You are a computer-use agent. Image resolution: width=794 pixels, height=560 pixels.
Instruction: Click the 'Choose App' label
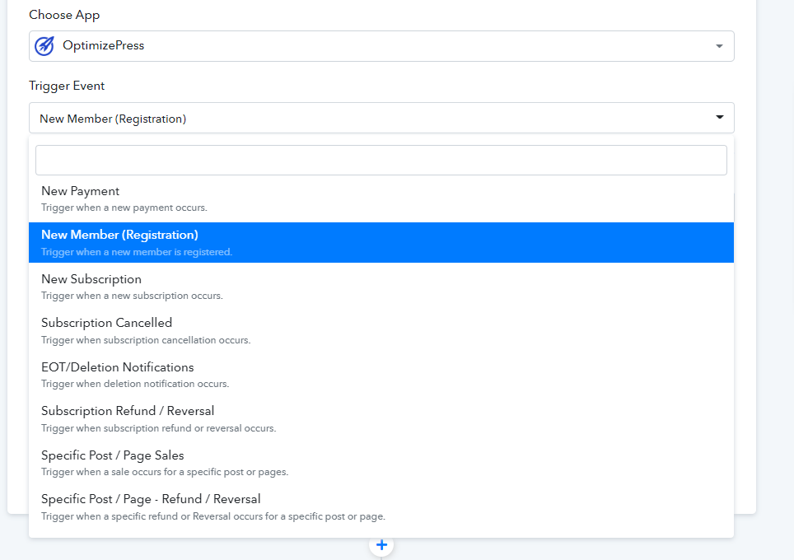click(x=64, y=15)
